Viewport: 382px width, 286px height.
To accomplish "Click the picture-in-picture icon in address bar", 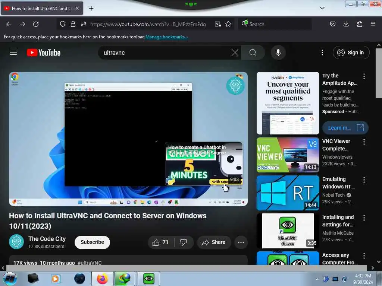I will point(217,24).
